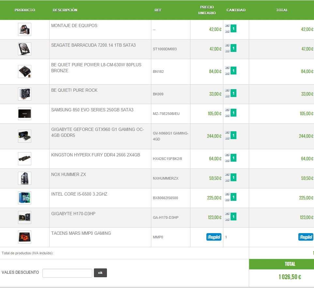Decrease quantity of Seagate Barracuda 1TB

tap(227, 51)
